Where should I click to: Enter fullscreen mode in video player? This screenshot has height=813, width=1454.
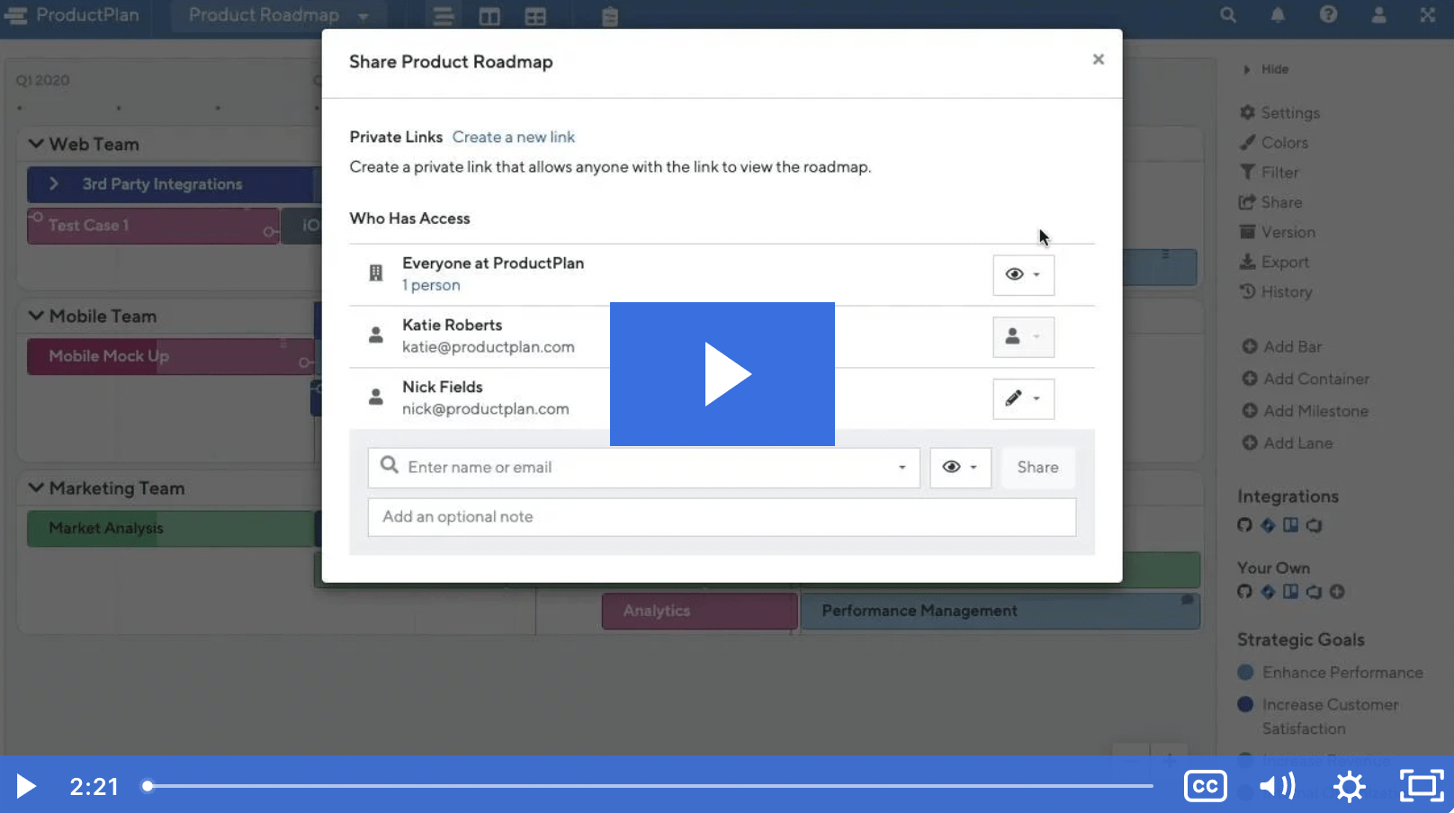click(1422, 787)
